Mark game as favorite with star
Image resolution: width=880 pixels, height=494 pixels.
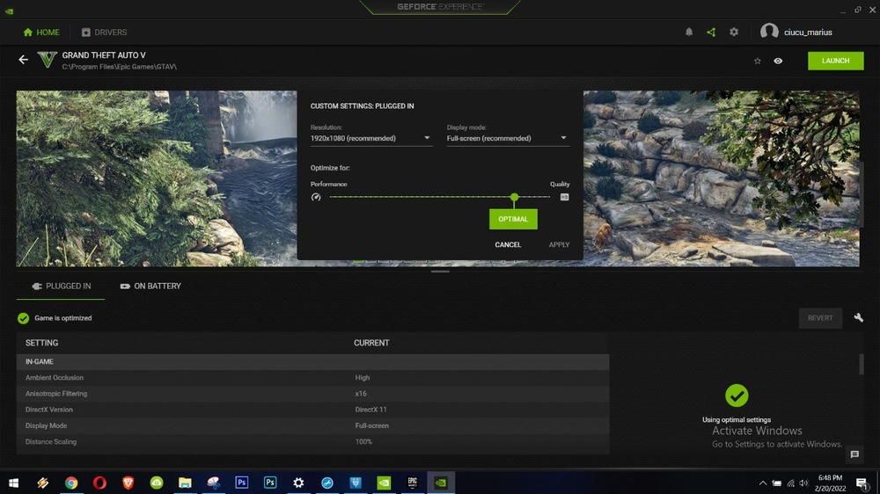click(x=757, y=61)
